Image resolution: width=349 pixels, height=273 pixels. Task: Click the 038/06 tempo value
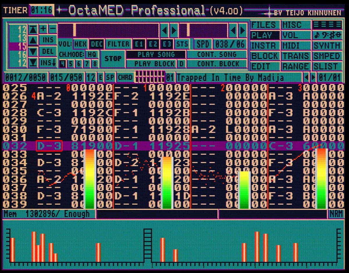[x=230, y=44]
